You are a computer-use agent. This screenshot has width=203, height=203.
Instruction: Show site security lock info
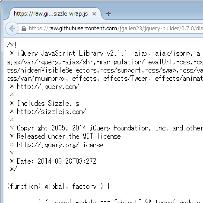(24, 29)
